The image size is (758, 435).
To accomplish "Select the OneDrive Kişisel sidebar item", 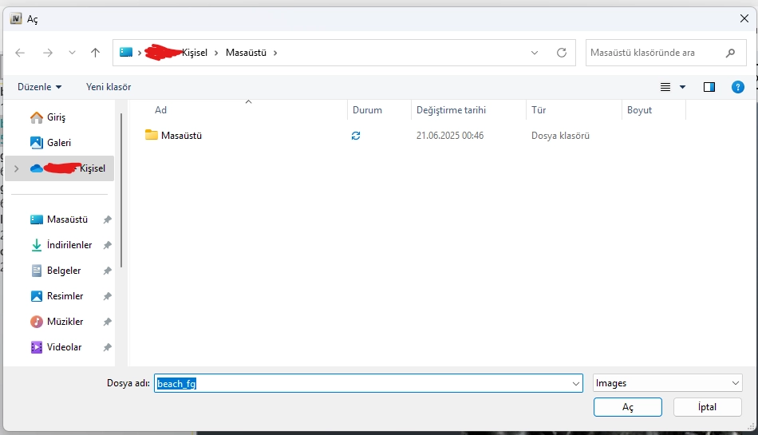I will click(x=60, y=168).
